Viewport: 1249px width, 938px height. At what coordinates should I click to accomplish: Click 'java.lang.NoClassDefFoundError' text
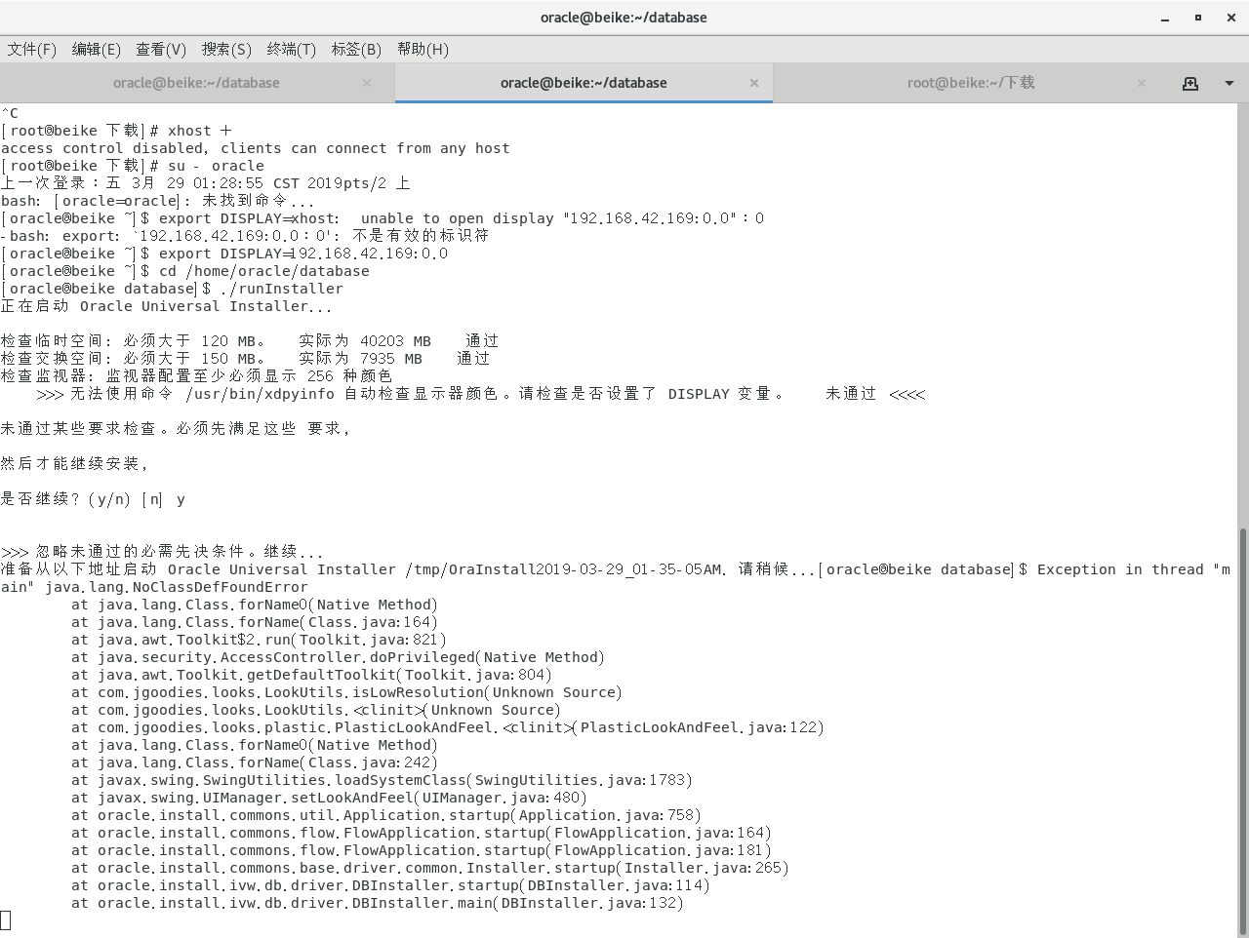(x=177, y=587)
